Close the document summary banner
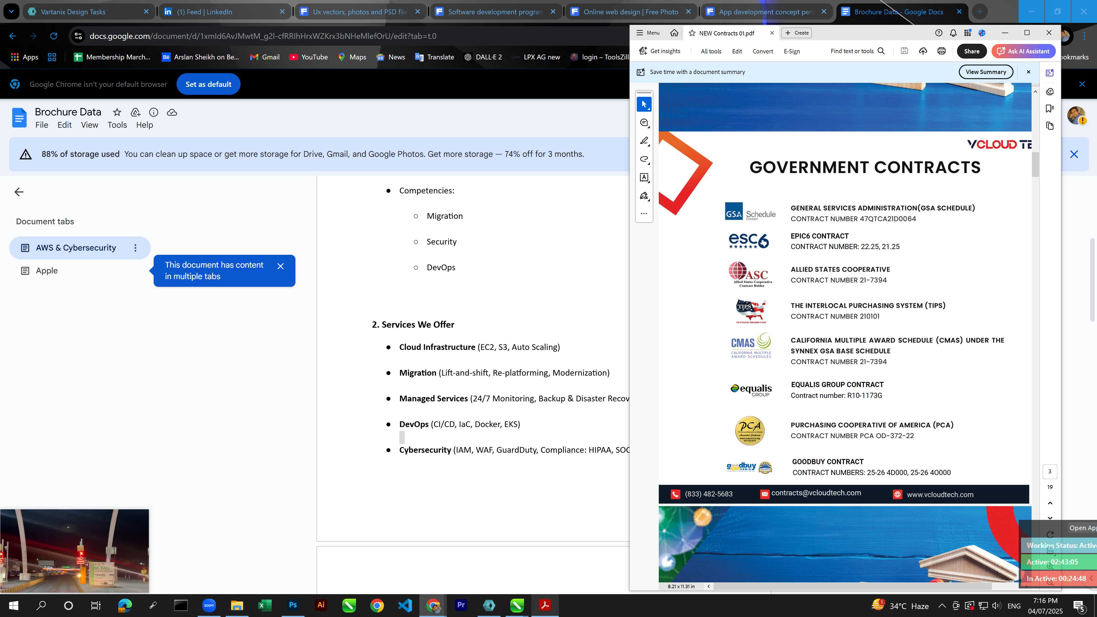The width and height of the screenshot is (1097, 617). coord(1028,72)
